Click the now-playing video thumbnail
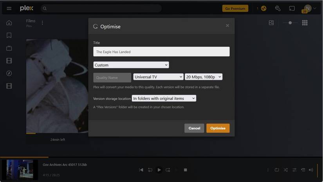Viewport: 323px width, 182px height. click(20, 169)
